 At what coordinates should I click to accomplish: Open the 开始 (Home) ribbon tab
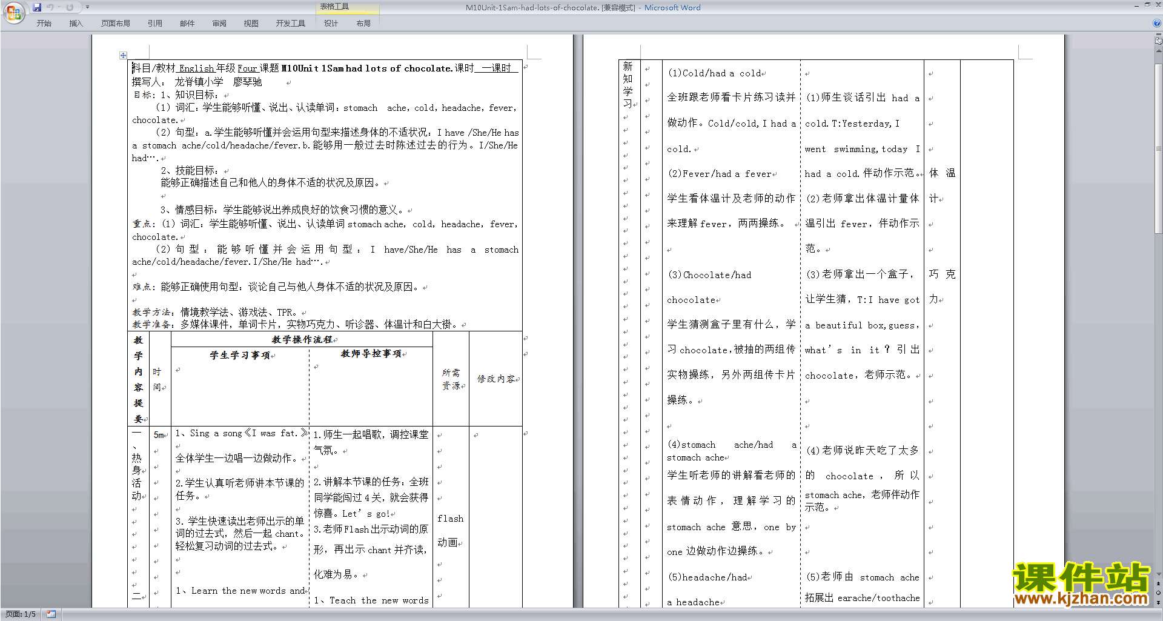point(44,24)
